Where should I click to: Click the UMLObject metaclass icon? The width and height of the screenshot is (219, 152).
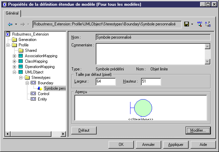click(21, 72)
